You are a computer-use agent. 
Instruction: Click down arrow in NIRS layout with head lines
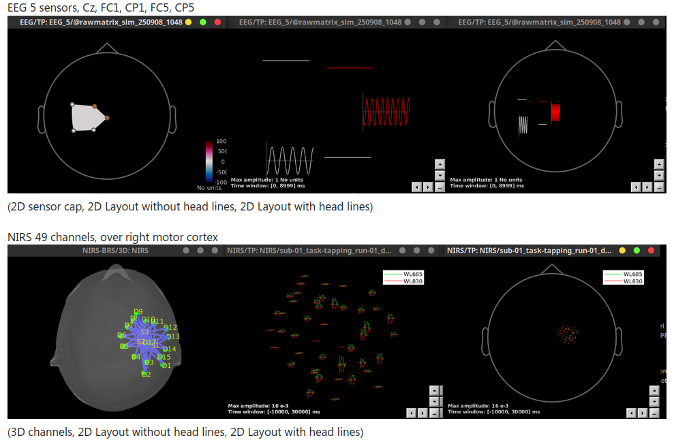[654, 401]
